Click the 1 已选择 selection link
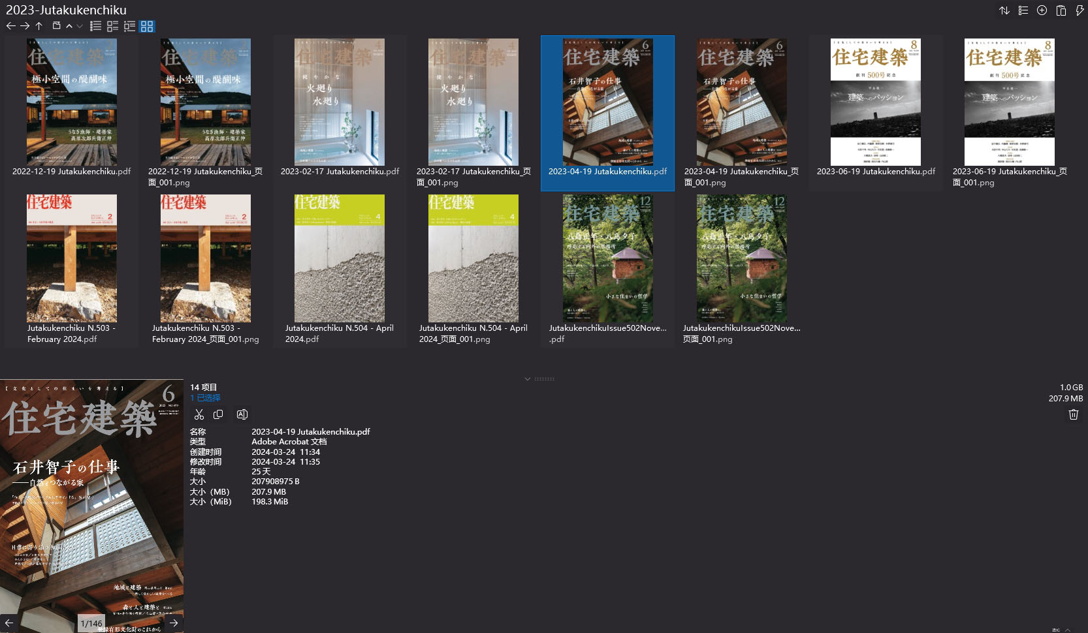 205,397
